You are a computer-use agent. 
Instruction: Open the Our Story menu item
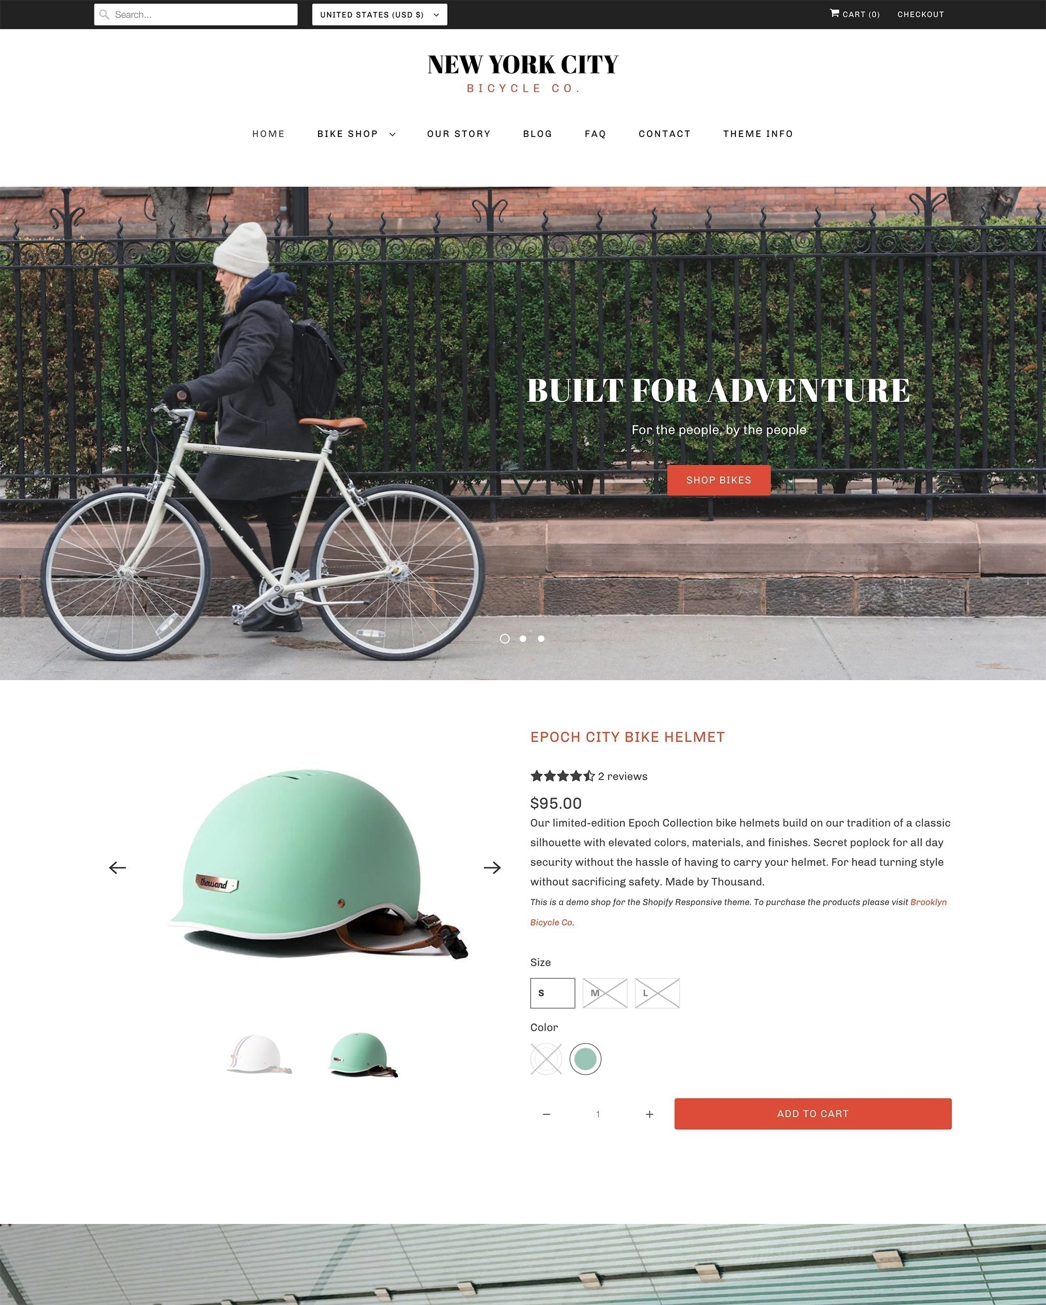point(458,133)
